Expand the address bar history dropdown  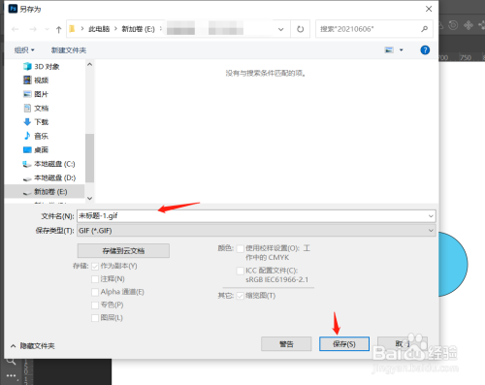(x=280, y=29)
